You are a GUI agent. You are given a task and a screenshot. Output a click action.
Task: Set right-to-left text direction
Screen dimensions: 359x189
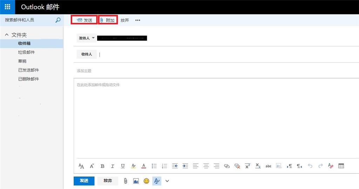(x=299, y=166)
